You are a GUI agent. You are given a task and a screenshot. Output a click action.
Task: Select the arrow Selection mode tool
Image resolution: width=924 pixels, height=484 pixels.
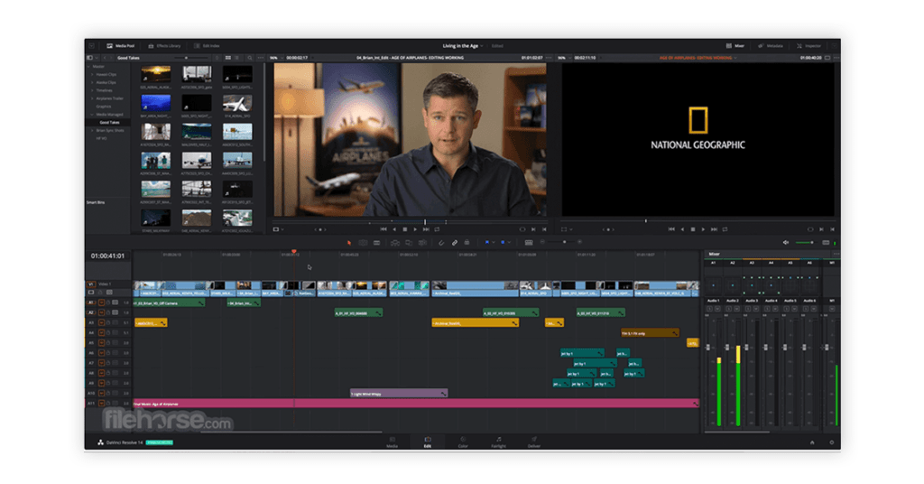349,243
